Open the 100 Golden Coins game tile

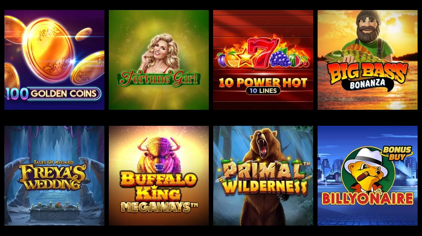(x=54, y=60)
